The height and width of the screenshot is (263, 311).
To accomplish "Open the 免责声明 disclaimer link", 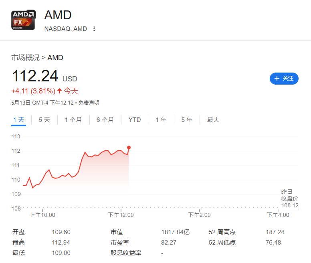I will click(89, 103).
